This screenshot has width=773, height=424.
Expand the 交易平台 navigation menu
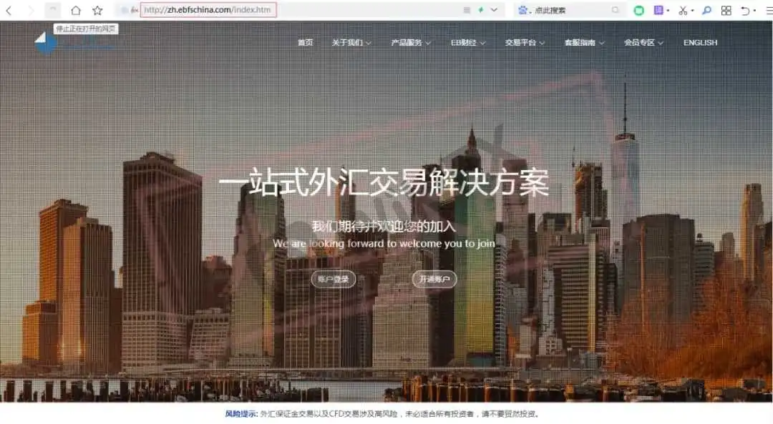(x=525, y=42)
